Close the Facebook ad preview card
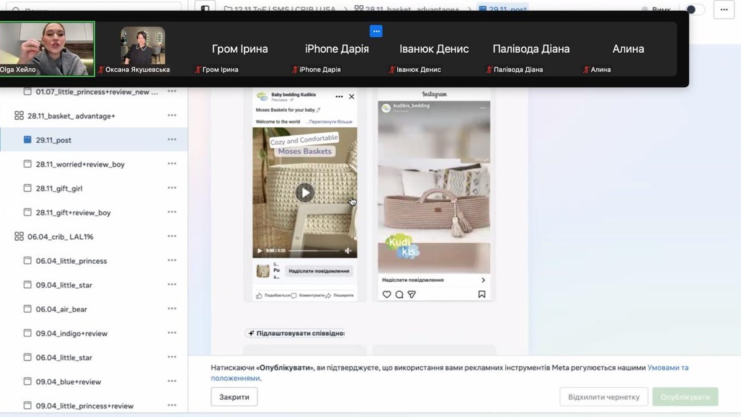Viewport: 741px width, 417px height. 351,97
